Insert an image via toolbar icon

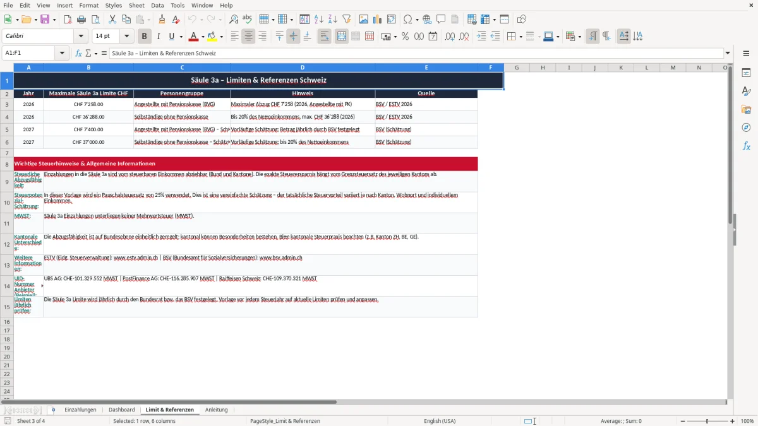[x=364, y=20]
